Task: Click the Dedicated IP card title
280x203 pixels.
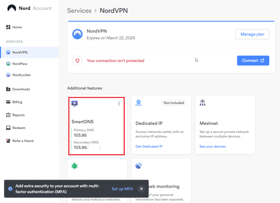Action: (149, 123)
